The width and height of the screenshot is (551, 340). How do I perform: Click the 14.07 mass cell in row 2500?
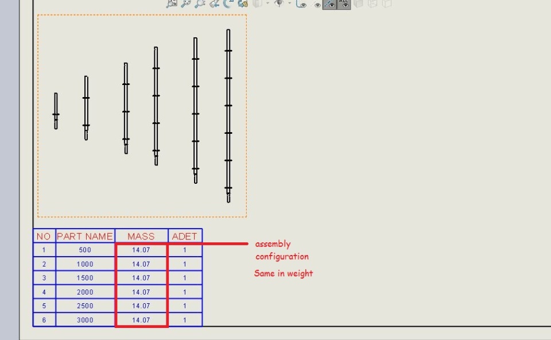(x=141, y=306)
